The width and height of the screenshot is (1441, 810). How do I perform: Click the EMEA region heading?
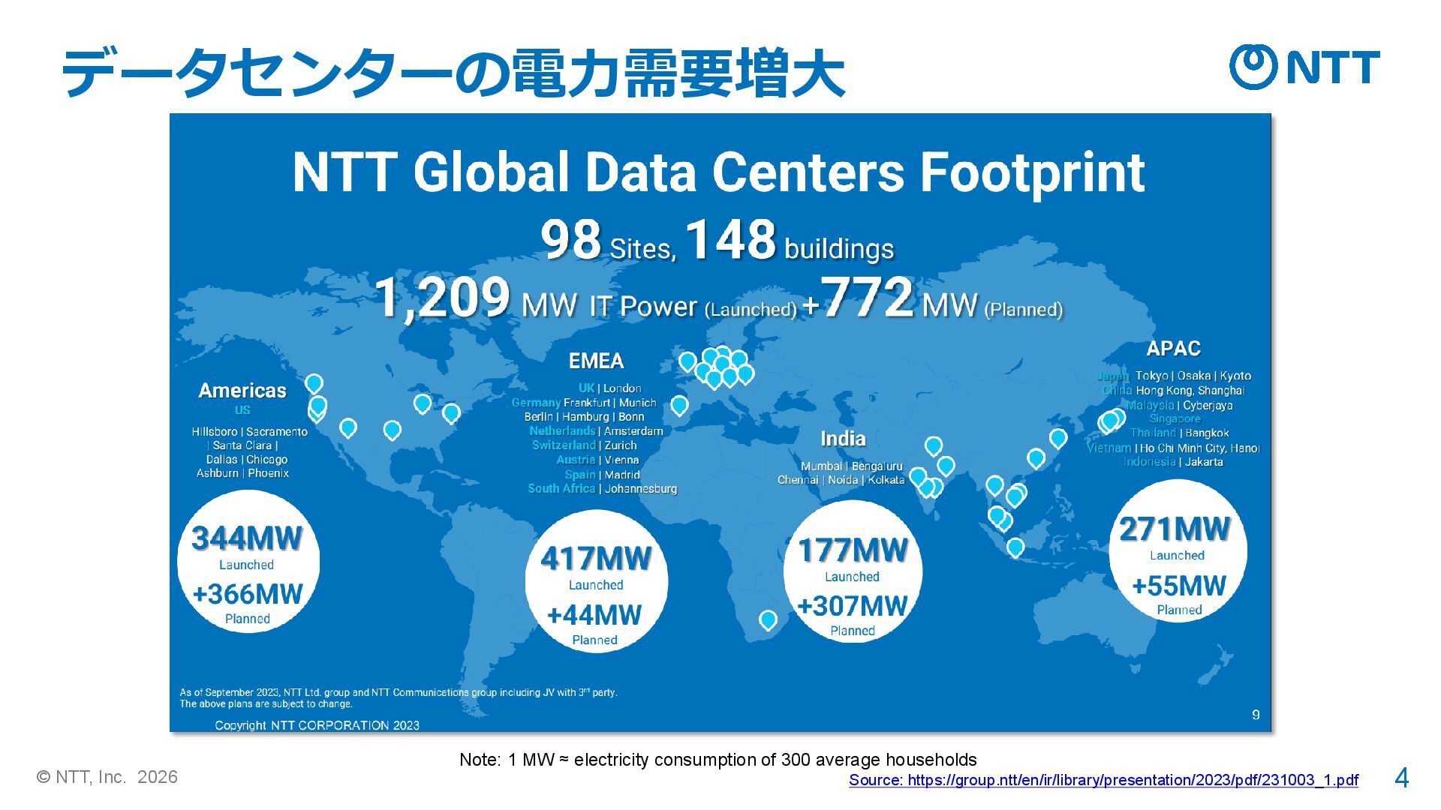pos(596,361)
